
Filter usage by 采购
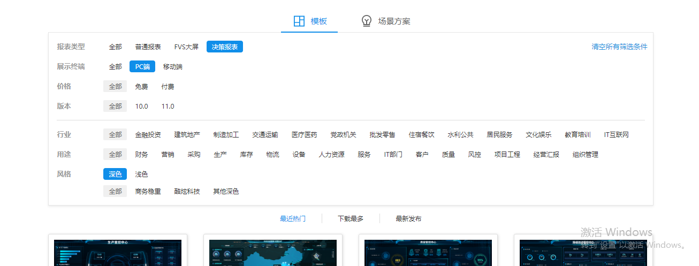pos(194,154)
